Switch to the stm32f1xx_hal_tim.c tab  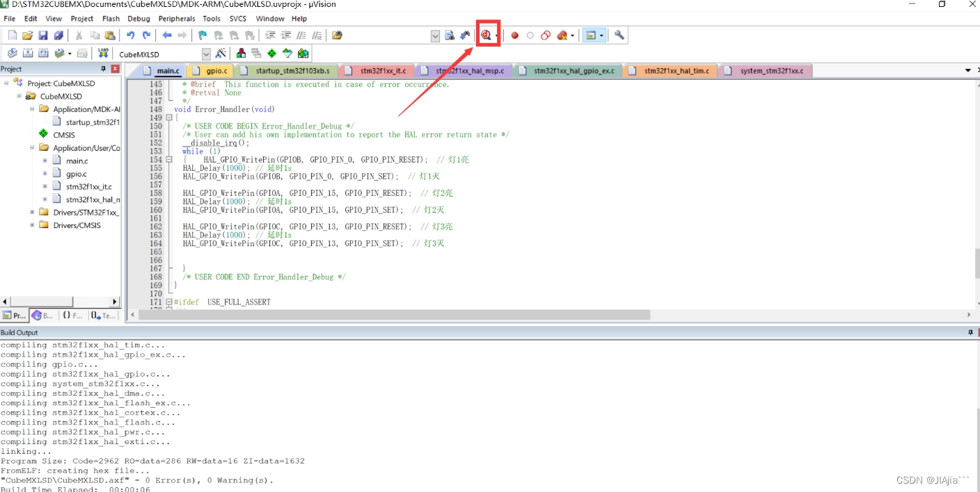(x=671, y=71)
